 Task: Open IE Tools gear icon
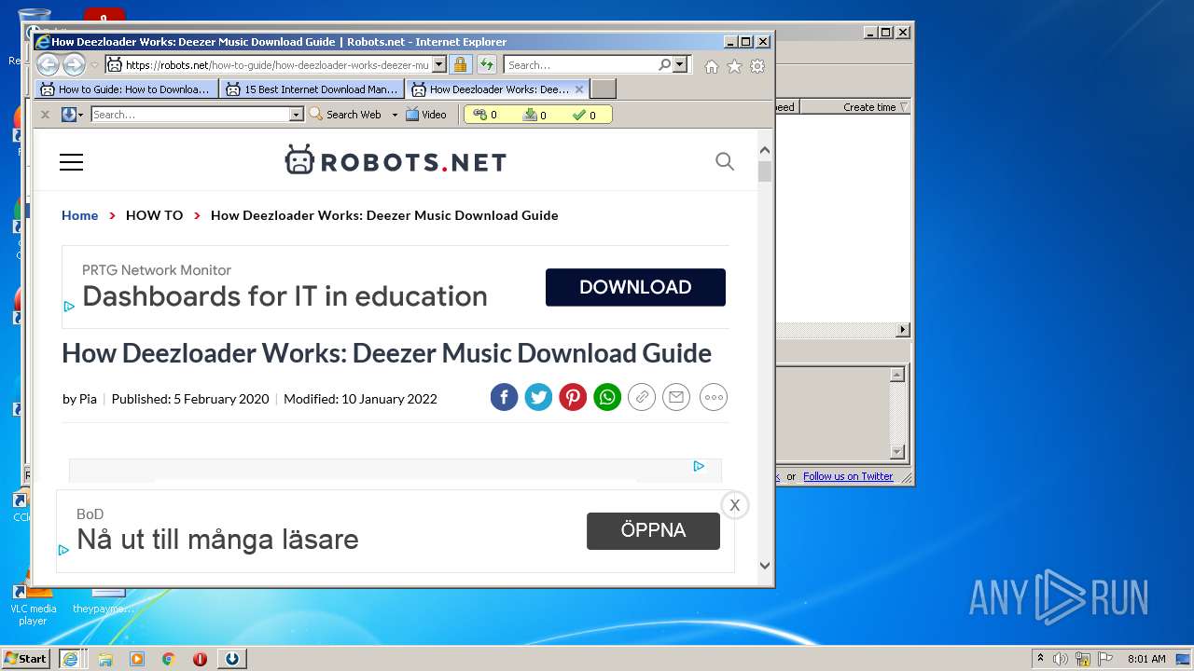pyautogui.click(x=757, y=66)
